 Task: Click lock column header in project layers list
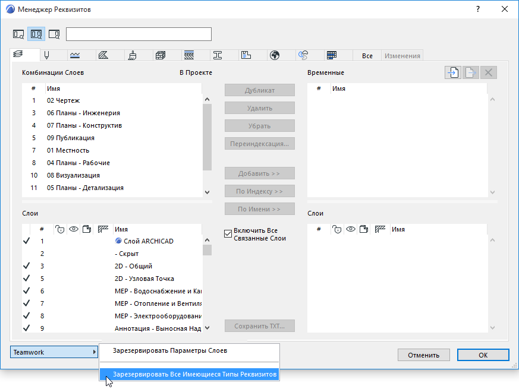(60, 229)
